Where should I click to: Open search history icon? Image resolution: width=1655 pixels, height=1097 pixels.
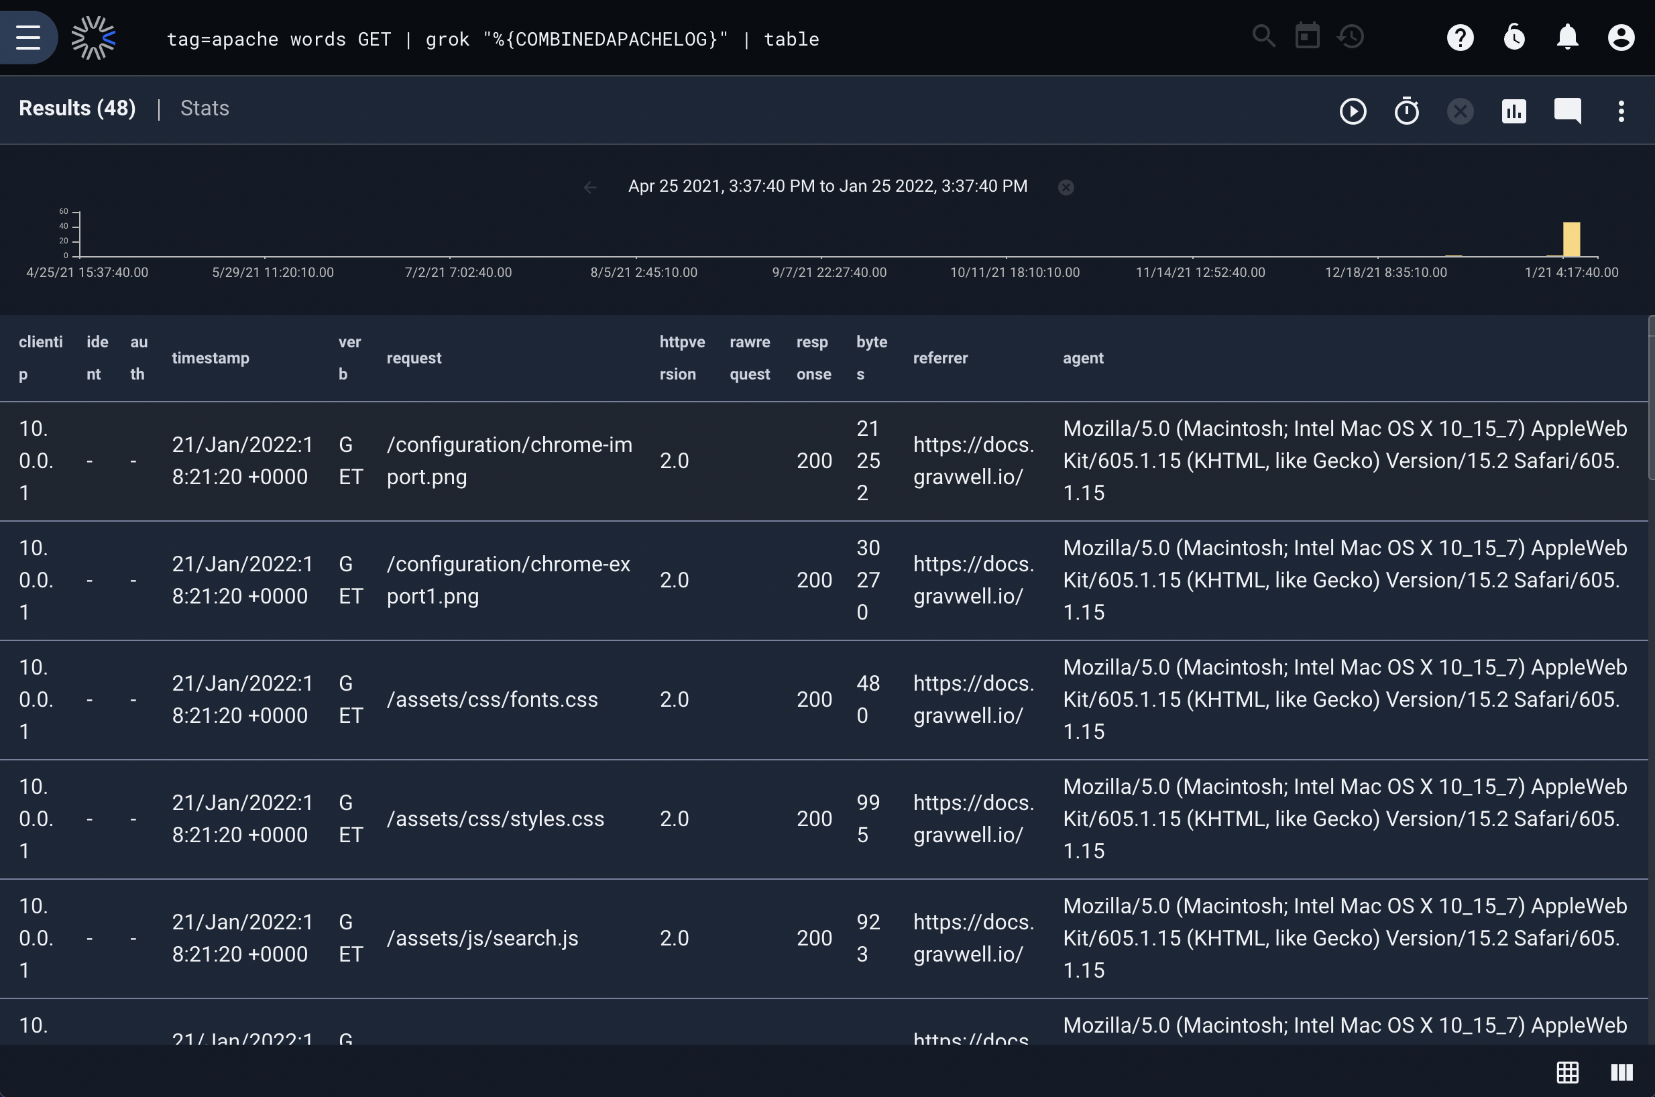(x=1350, y=36)
